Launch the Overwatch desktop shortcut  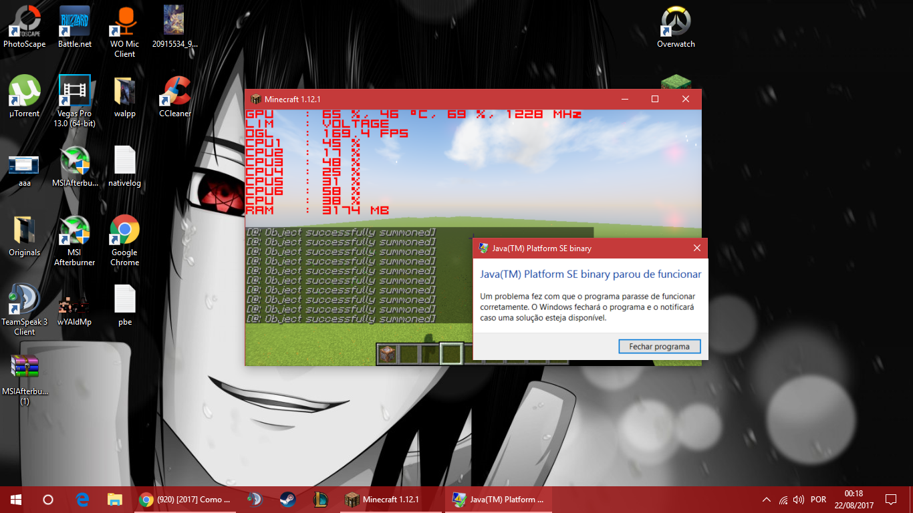click(676, 27)
